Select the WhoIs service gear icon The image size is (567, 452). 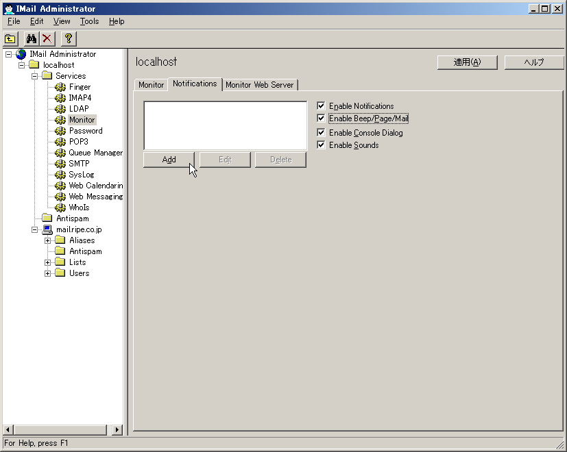tap(60, 208)
